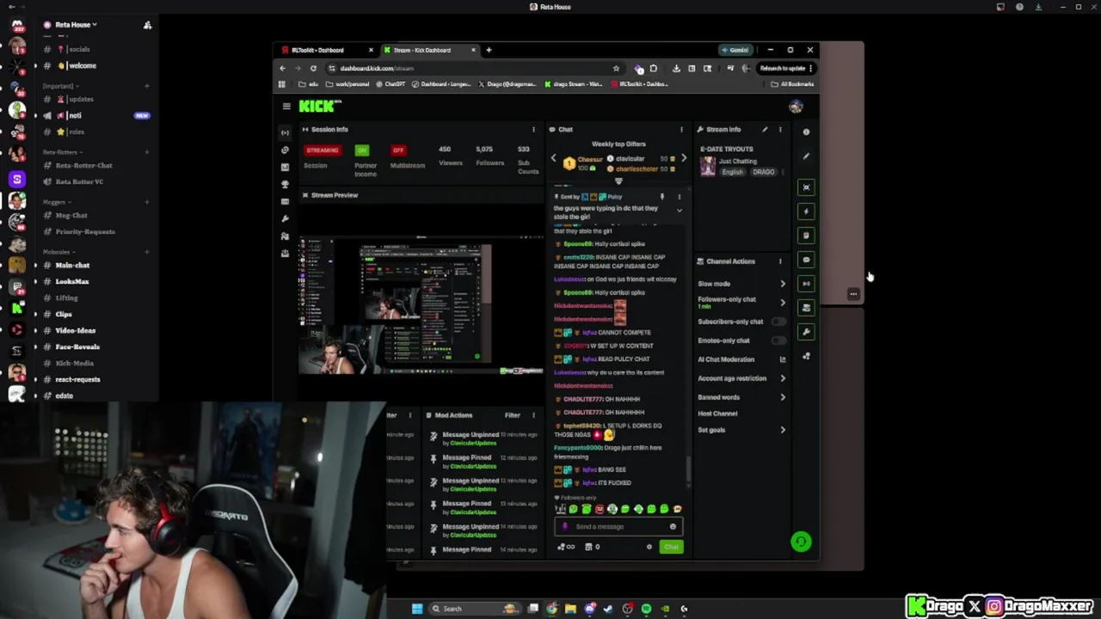
Task: Click the lightning bolt quick-action button
Action: pyautogui.click(x=806, y=211)
